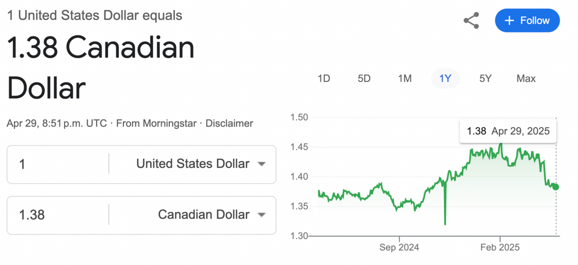Viewport: 578px width, 265px height.
Task: Click the share icon
Action: click(x=471, y=21)
